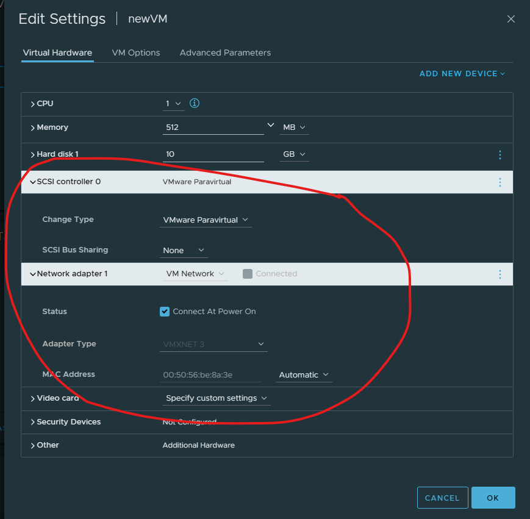
Task: Click the 'Status' label
Action: pyautogui.click(x=54, y=312)
